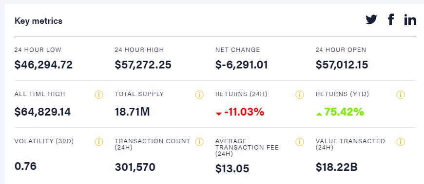Click the all time high $64,829.14
424x184 pixels.
(x=43, y=112)
